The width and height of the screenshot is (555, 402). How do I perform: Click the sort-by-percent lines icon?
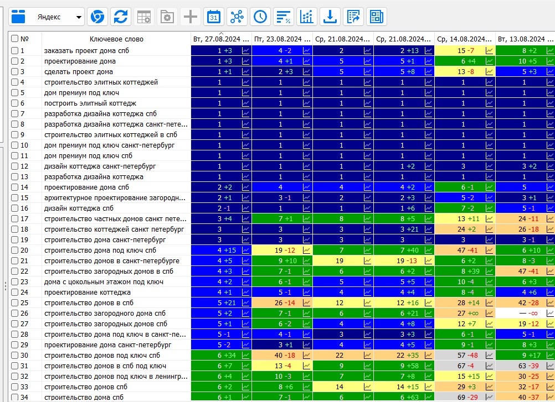pyautogui.click(x=284, y=17)
